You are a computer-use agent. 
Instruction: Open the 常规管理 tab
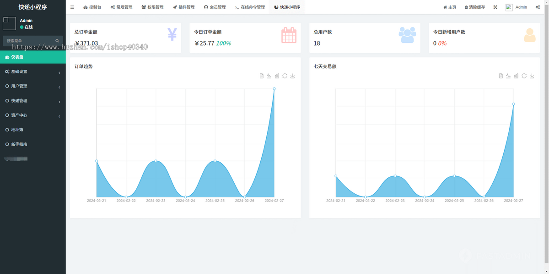pyautogui.click(x=121, y=7)
